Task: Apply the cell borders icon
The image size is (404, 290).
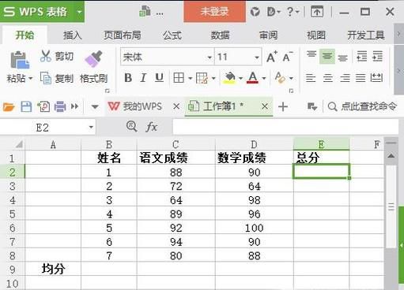Action: click(179, 78)
